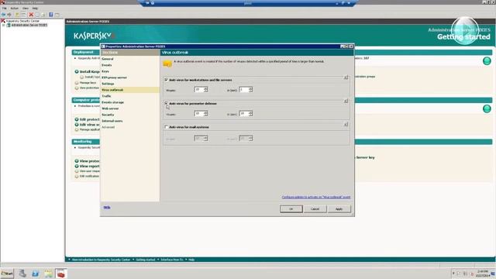
Task: Click the Kaspersky Security Center taskbar icon
Action: 61,274
